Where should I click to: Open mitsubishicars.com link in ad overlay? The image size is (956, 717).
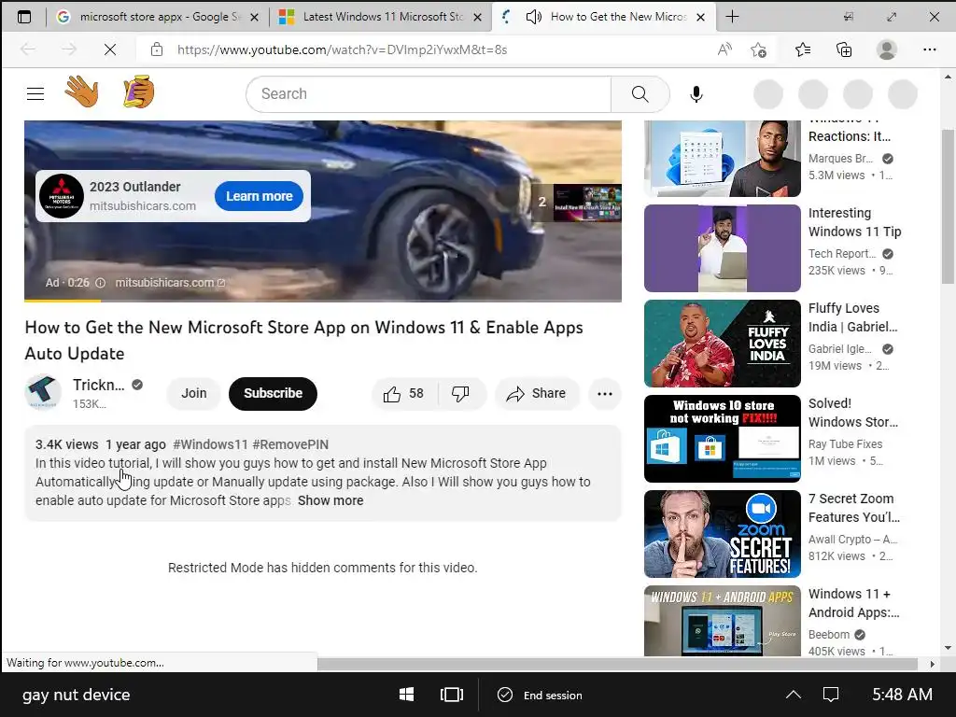tap(170, 283)
